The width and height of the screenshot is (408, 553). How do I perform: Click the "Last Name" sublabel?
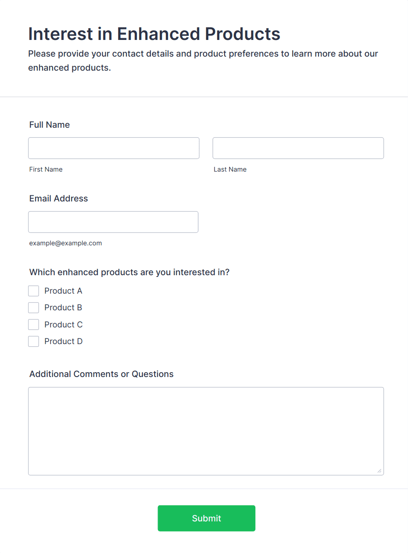tap(230, 169)
